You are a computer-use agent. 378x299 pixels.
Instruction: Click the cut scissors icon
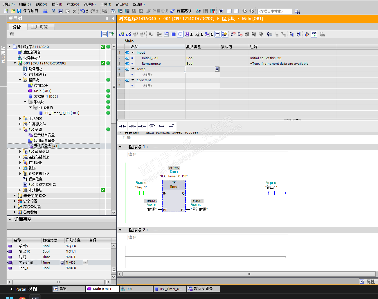pos(53,11)
